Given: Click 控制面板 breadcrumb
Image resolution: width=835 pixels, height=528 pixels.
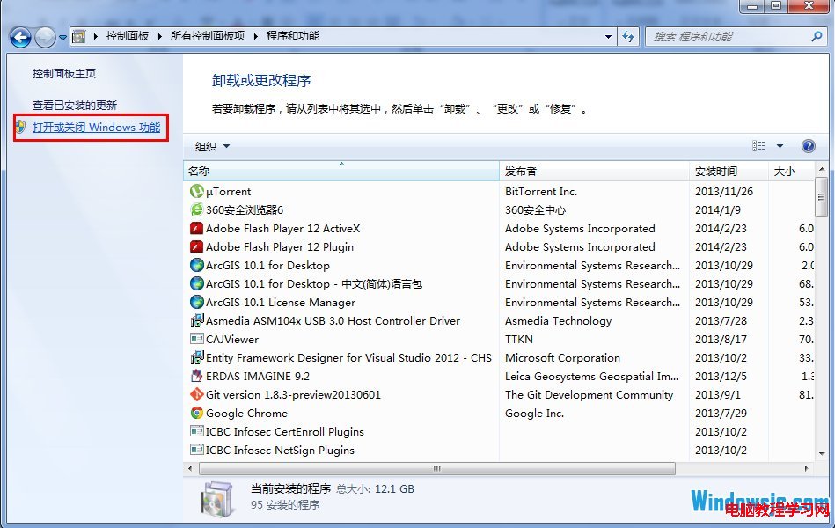Looking at the screenshot, I should pyautogui.click(x=128, y=36).
